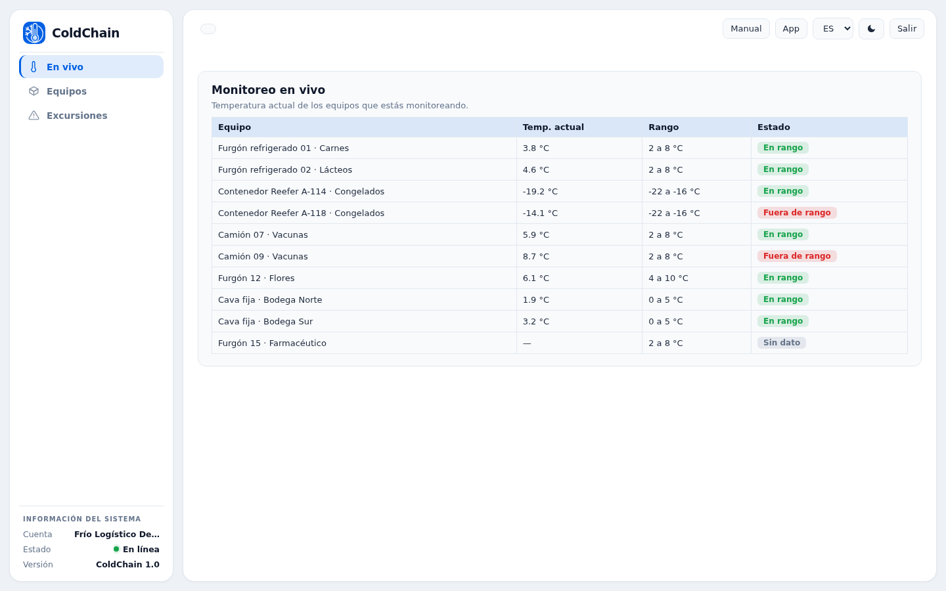Go to the Excursiones section
Screen dimensions: 946x591
point(91,116)
